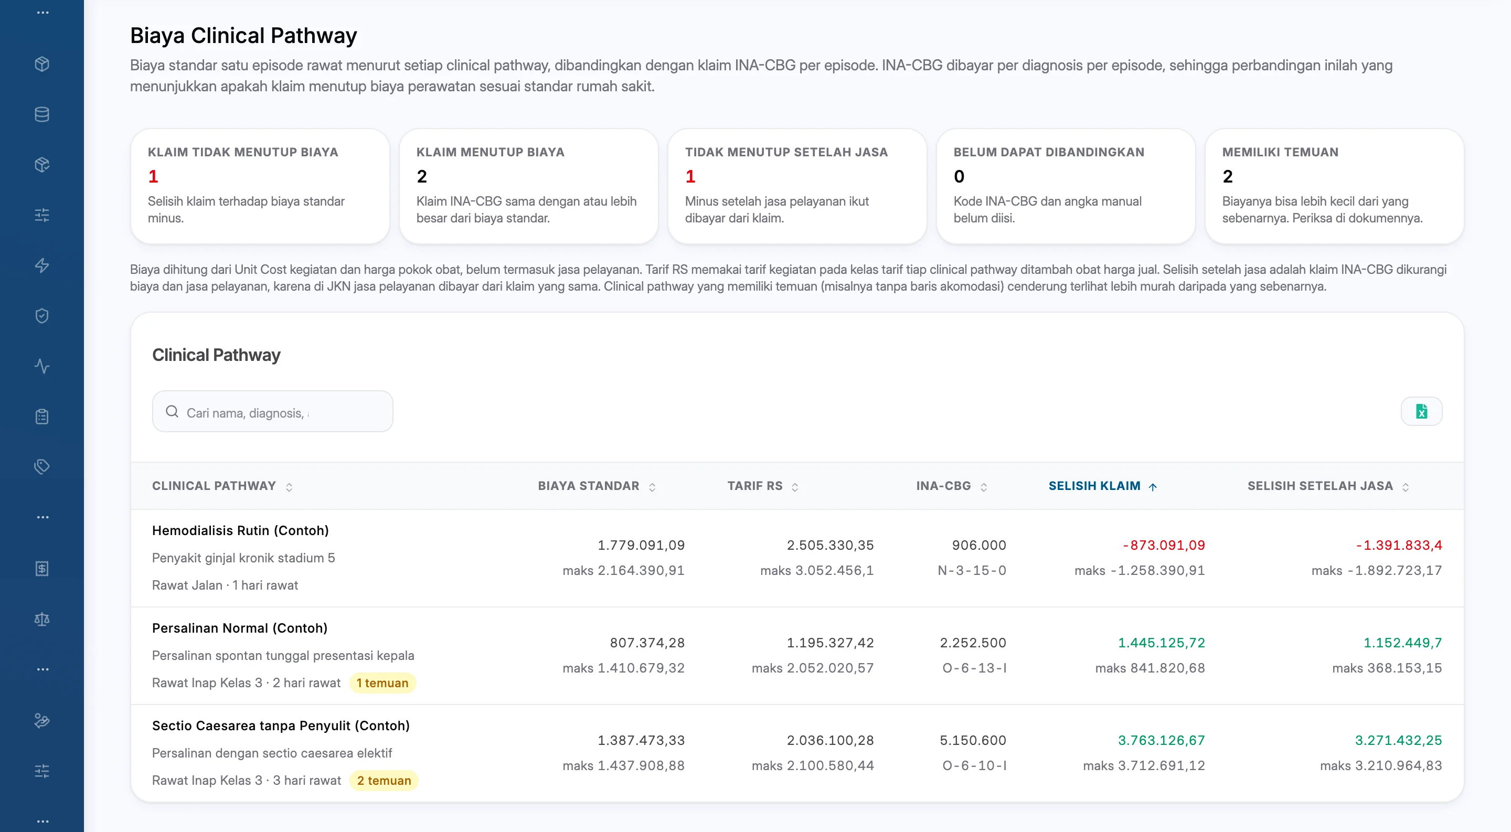Select the MEMILIKI TEMUAN card

[1334, 186]
